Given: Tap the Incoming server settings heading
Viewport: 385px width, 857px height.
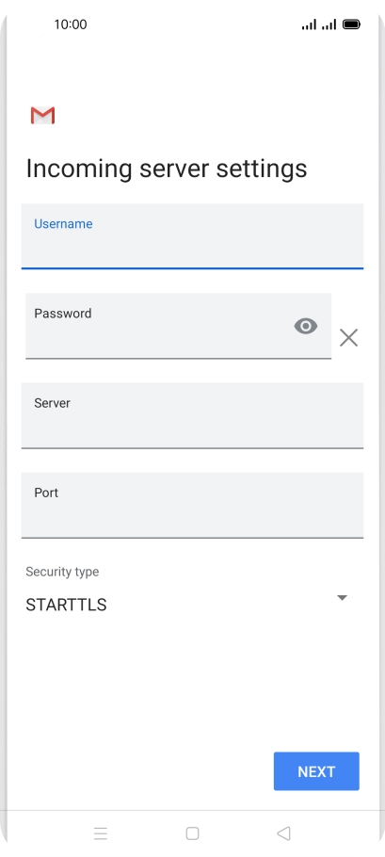Looking at the screenshot, I should (x=167, y=169).
